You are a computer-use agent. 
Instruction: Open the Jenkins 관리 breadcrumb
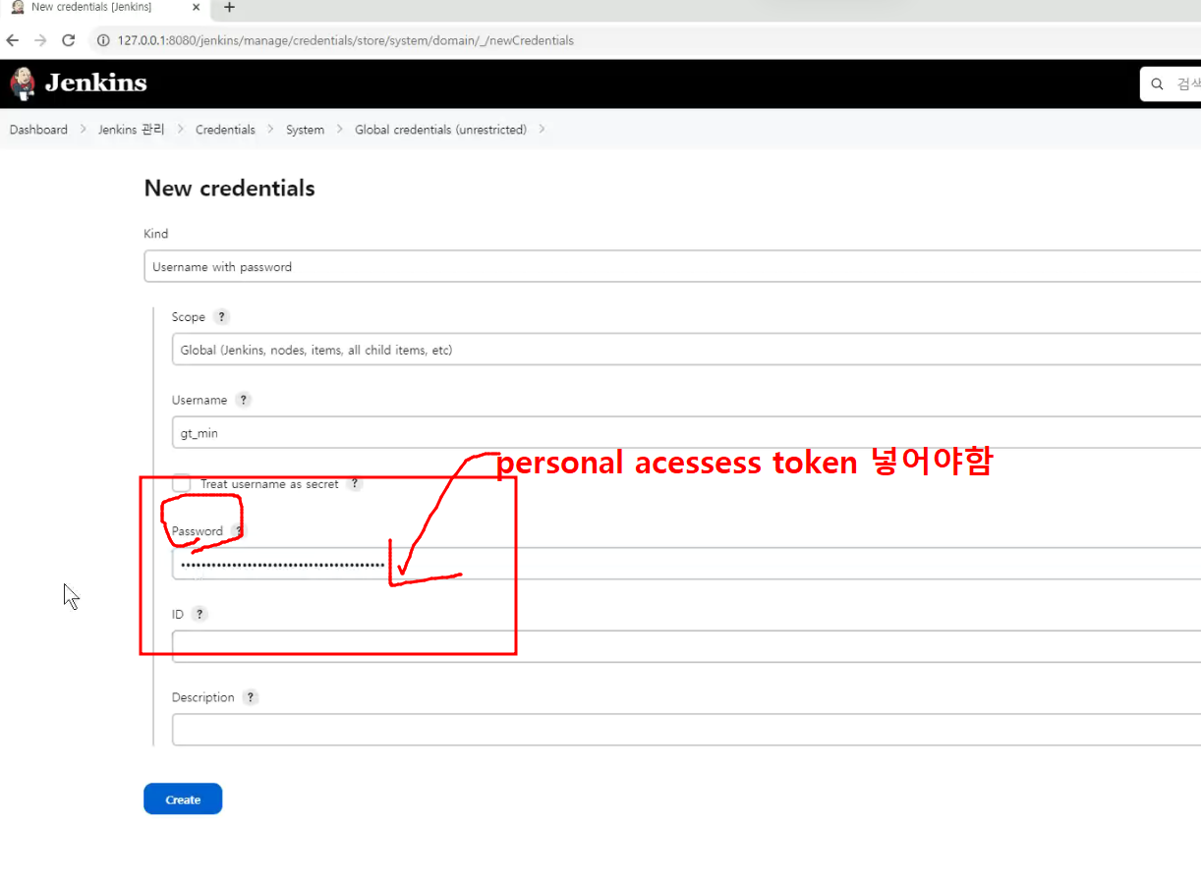[x=132, y=130]
